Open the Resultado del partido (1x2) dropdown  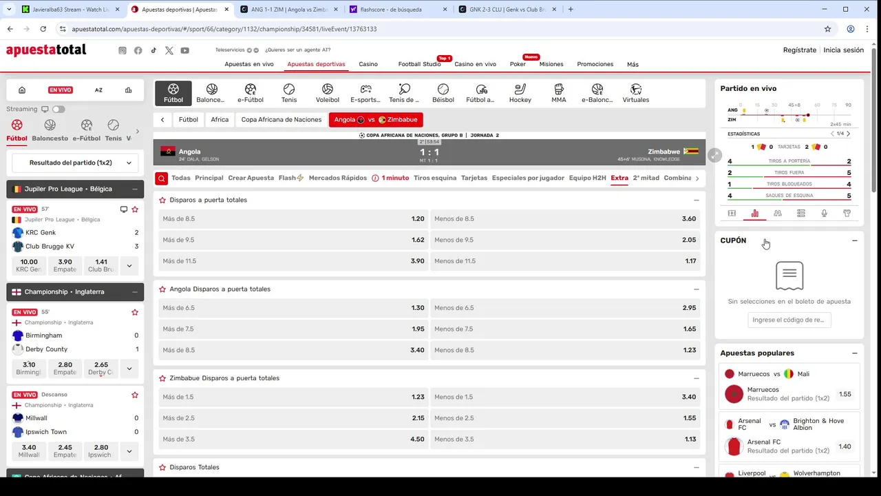click(75, 163)
